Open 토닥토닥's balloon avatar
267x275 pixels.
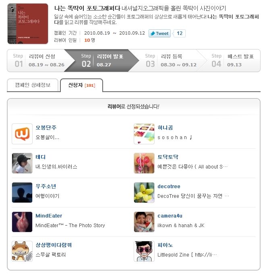click(x=144, y=163)
